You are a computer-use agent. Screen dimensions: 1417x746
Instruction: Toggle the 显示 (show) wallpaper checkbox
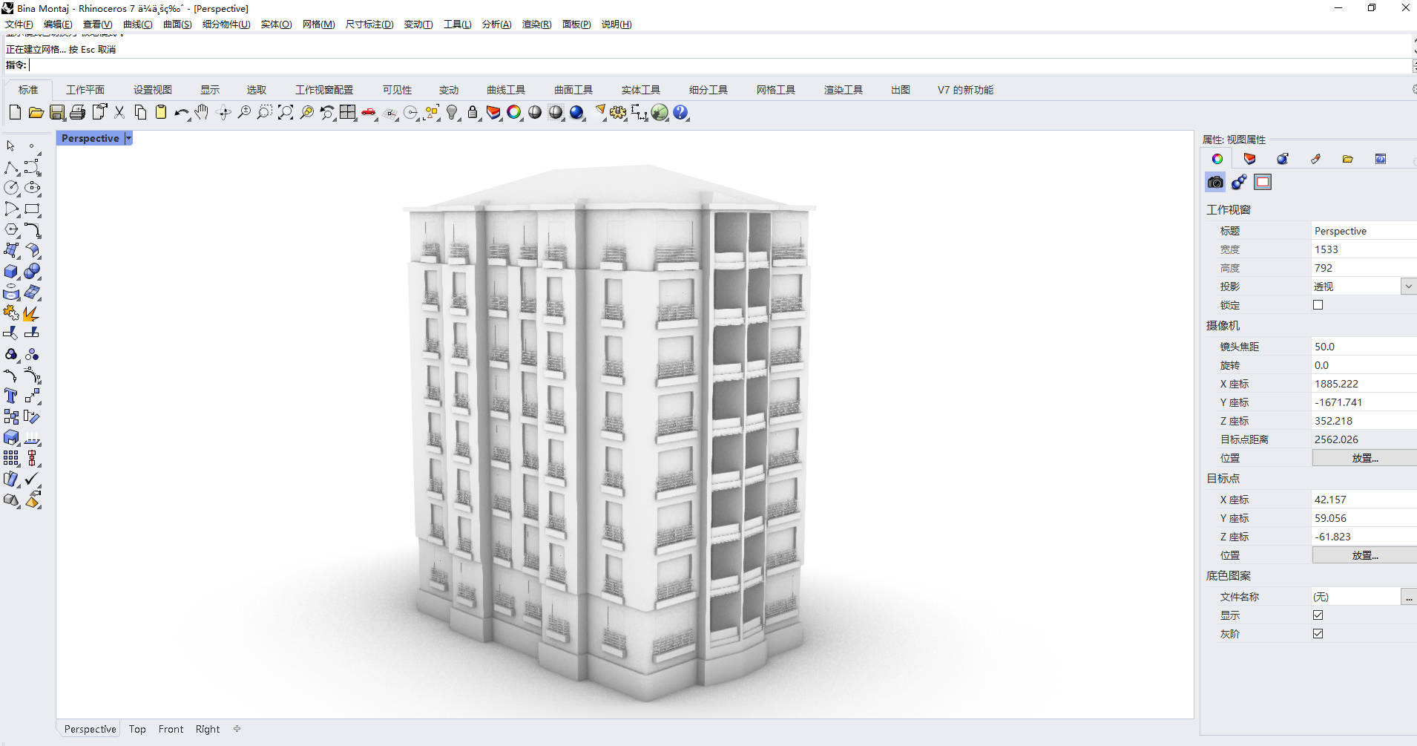coord(1318,615)
